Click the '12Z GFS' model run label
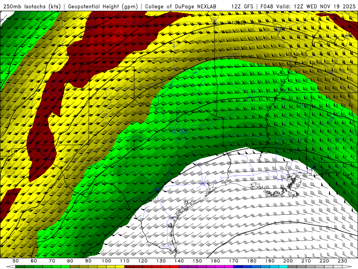 pyautogui.click(x=242, y=7)
